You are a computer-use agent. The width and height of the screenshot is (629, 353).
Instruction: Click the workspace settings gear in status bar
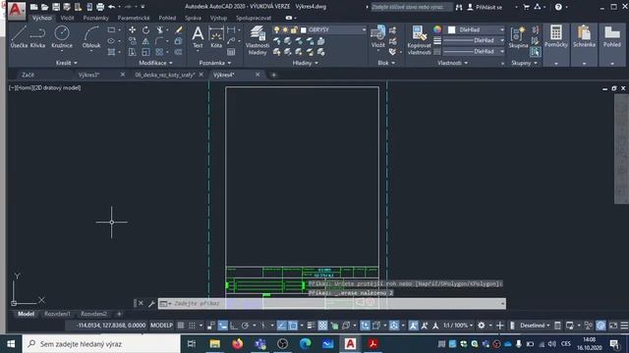pyautogui.click(x=481, y=326)
